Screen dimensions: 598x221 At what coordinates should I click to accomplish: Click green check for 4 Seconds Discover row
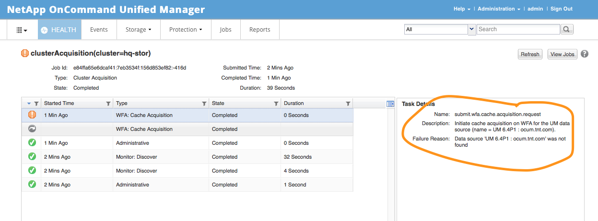coord(32,171)
